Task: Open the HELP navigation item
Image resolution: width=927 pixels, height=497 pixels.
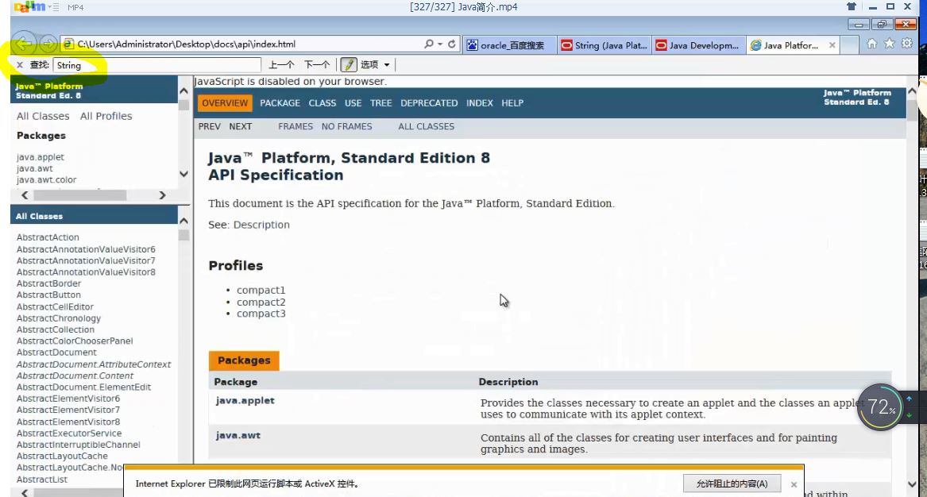Action: pos(512,103)
